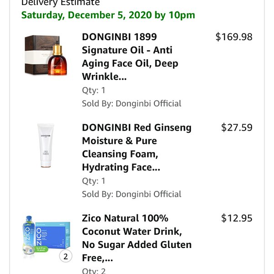Click Qty: 1 under Cleansing Foam
The height and width of the screenshot is (274, 274).
click(94, 181)
